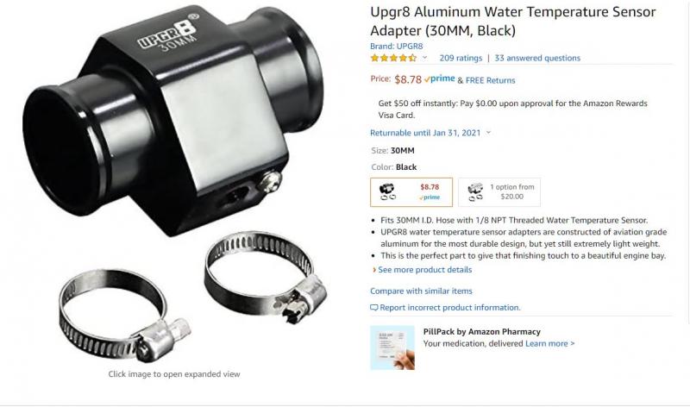
Task: Click Report incorrect product information
Action: coord(449,308)
